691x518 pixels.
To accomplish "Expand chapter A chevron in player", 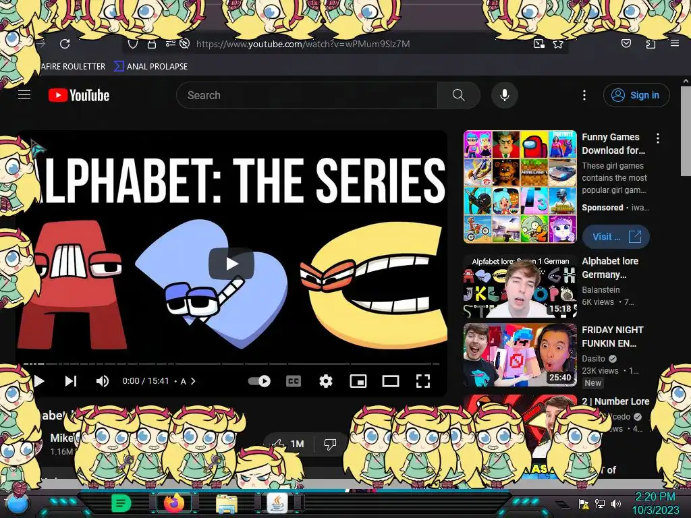I will point(192,381).
